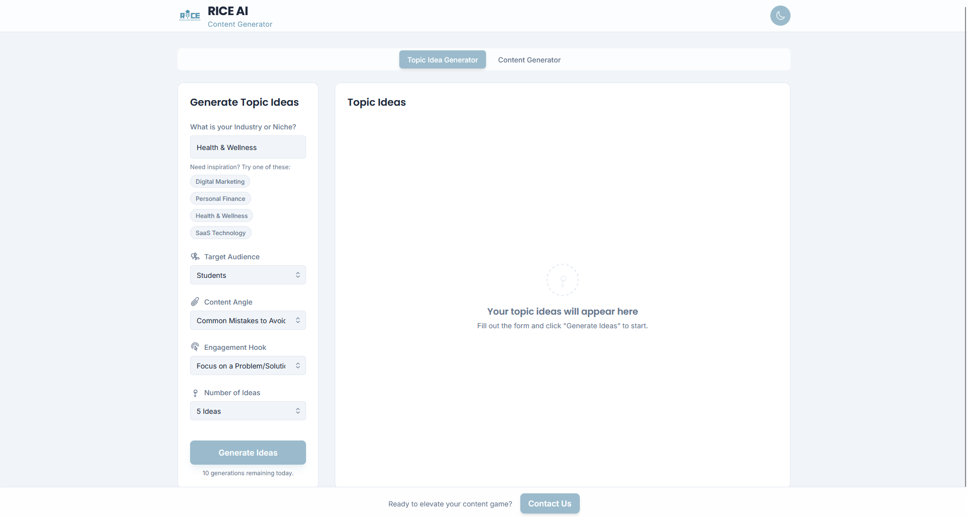The width and height of the screenshot is (967, 517).
Task: Click the Number of Ideas lightbulb icon
Action: 195,393
